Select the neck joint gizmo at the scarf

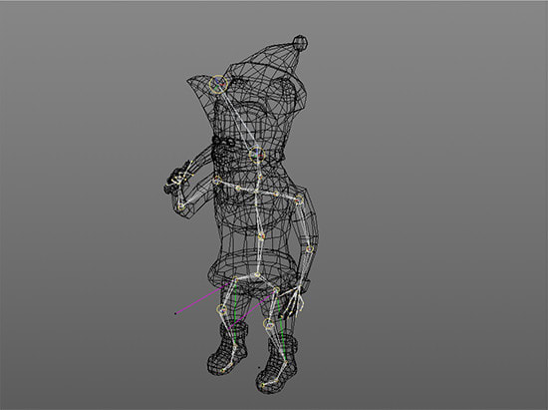(257, 154)
